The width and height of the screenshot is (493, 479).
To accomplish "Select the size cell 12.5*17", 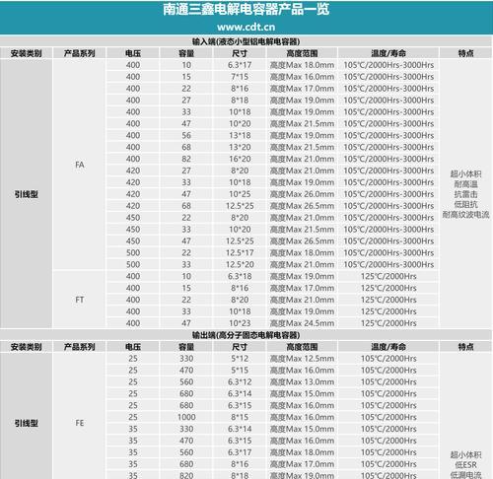I will 240,252.
